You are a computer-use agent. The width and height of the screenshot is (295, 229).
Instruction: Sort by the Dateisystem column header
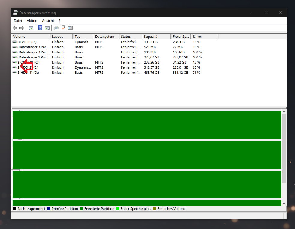106,37
